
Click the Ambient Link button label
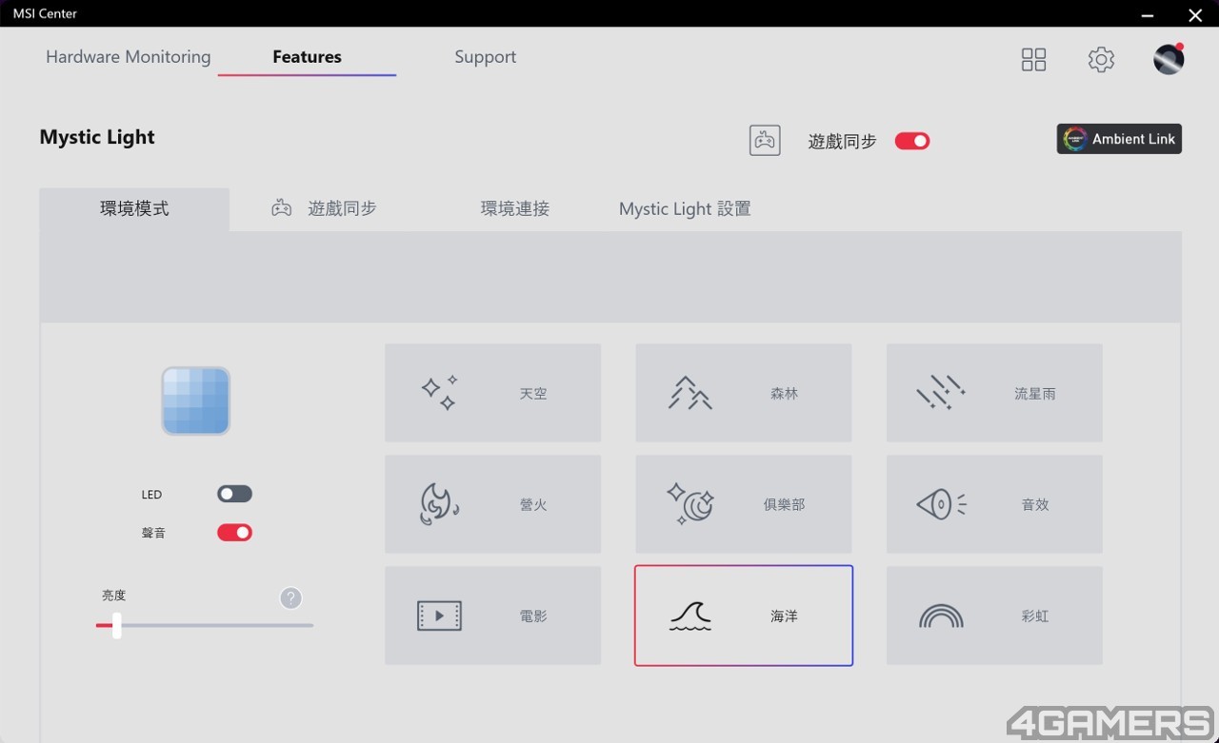(1133, 139)
